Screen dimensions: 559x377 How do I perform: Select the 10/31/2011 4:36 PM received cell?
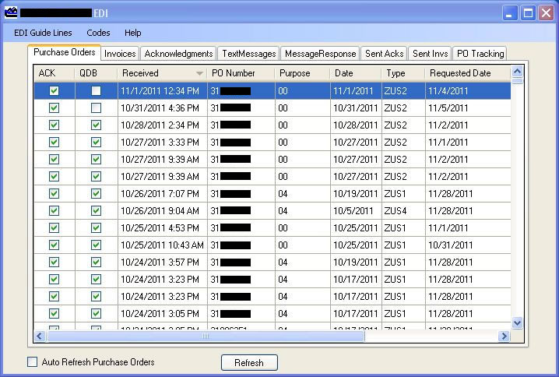(x=163, y=107)
